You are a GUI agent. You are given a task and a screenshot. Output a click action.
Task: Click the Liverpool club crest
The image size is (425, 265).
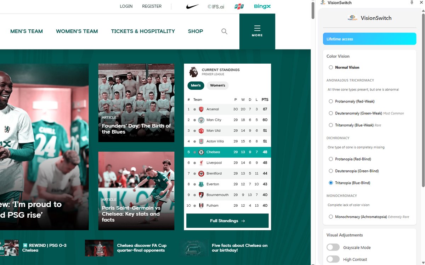click(x=201, y=163)
